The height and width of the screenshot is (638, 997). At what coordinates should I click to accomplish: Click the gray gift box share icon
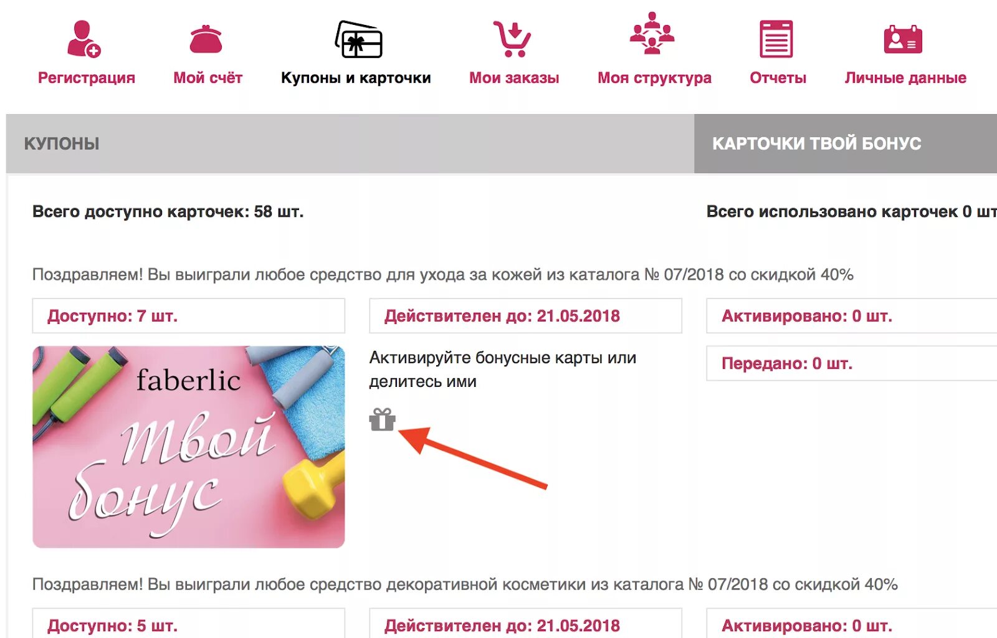pyautogui.click(x=382, y=419)
